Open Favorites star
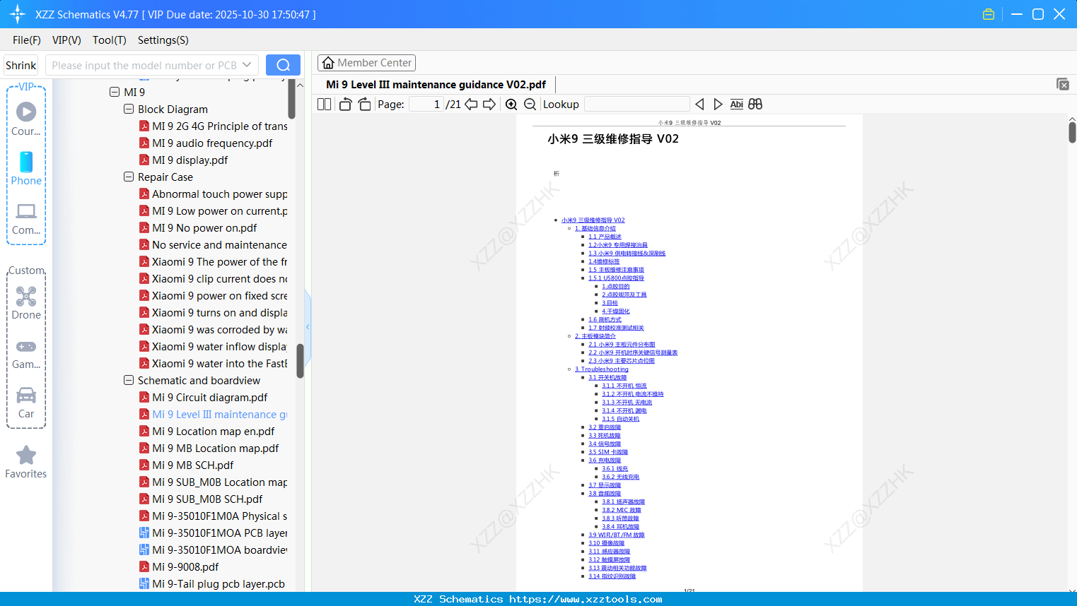The width and height of the screenshot is (1077, 606). click(x=26, y=462)
